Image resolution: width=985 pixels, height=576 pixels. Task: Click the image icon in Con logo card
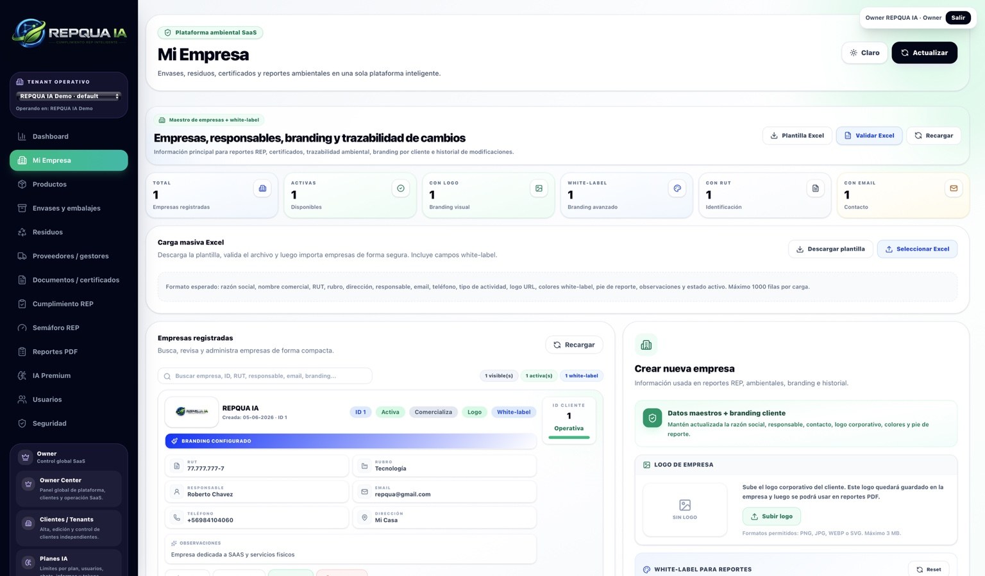pyautogui.click(x=539, y=188)
